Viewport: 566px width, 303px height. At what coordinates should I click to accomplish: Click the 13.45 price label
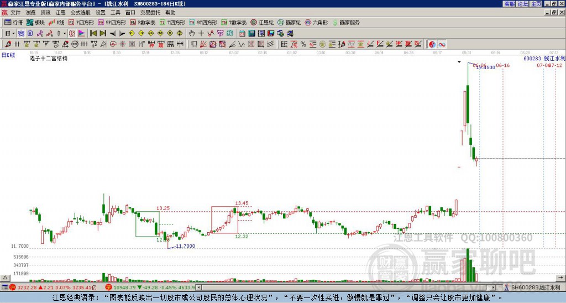tap(242, 203)
